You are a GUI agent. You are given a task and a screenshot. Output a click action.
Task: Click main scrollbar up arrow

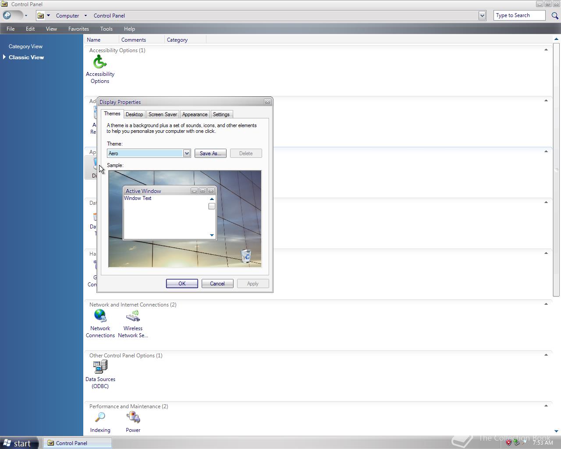pyautogui.click(x=557, y=39)
